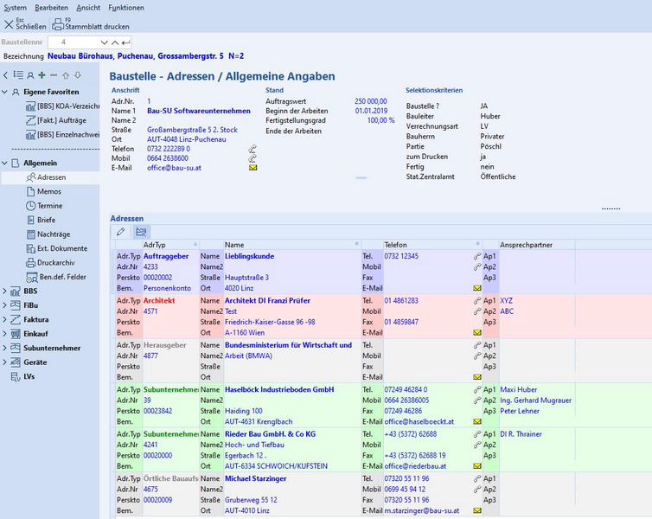Click the pencil edit icon above address table
The height and width of the screenshot is (519, 652).
(121, 232)
